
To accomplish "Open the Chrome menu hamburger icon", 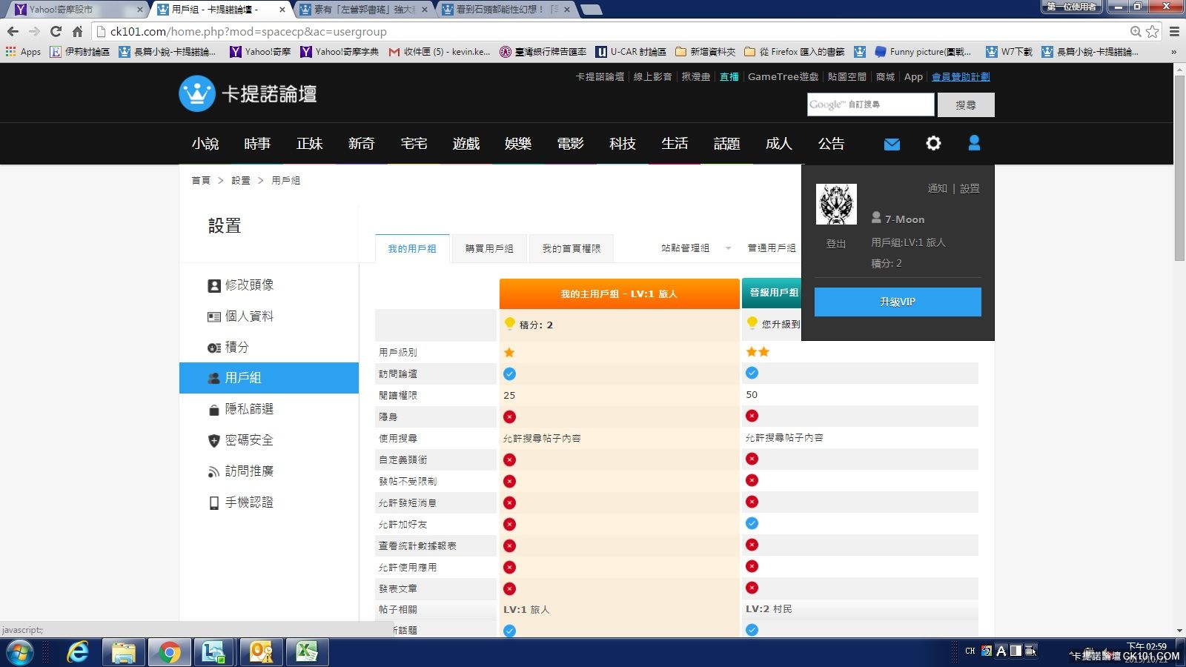I will coord(1174,31).
